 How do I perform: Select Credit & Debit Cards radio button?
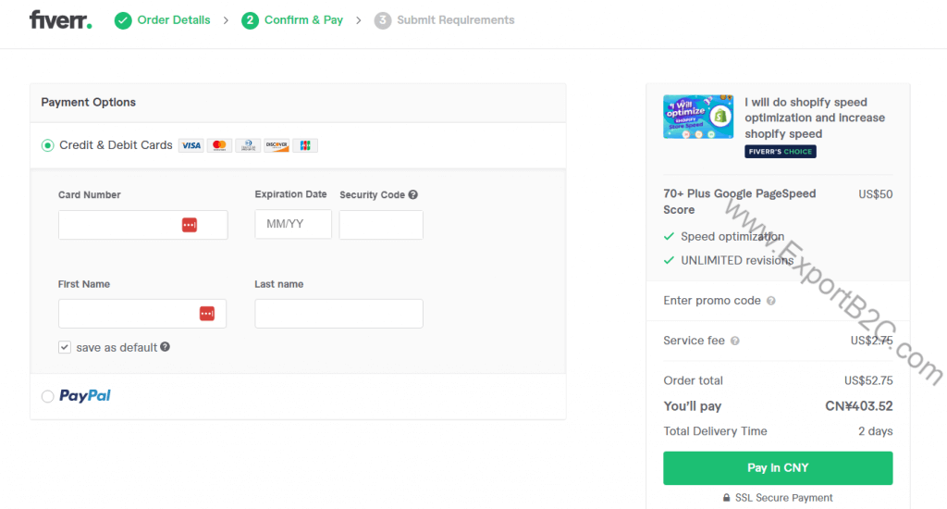(48, 145)
